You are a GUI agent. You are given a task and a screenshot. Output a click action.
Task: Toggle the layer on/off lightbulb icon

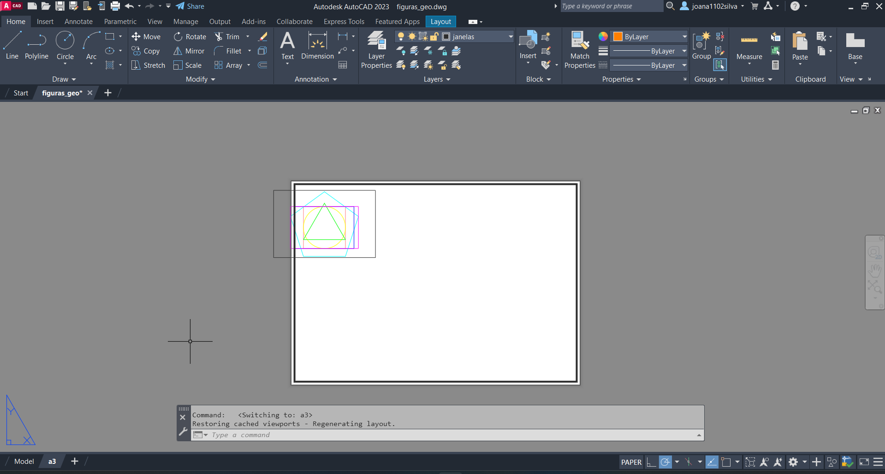[x=401, y=37]
